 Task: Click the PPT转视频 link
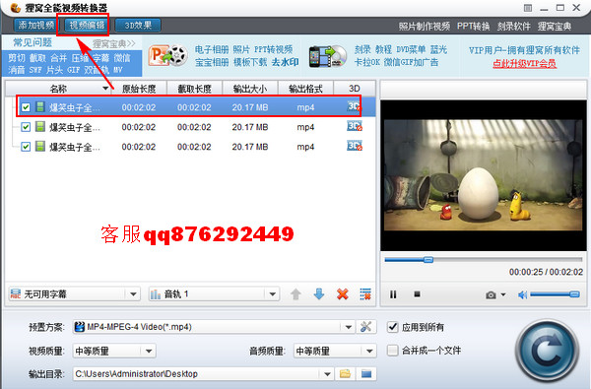[273, 49]
